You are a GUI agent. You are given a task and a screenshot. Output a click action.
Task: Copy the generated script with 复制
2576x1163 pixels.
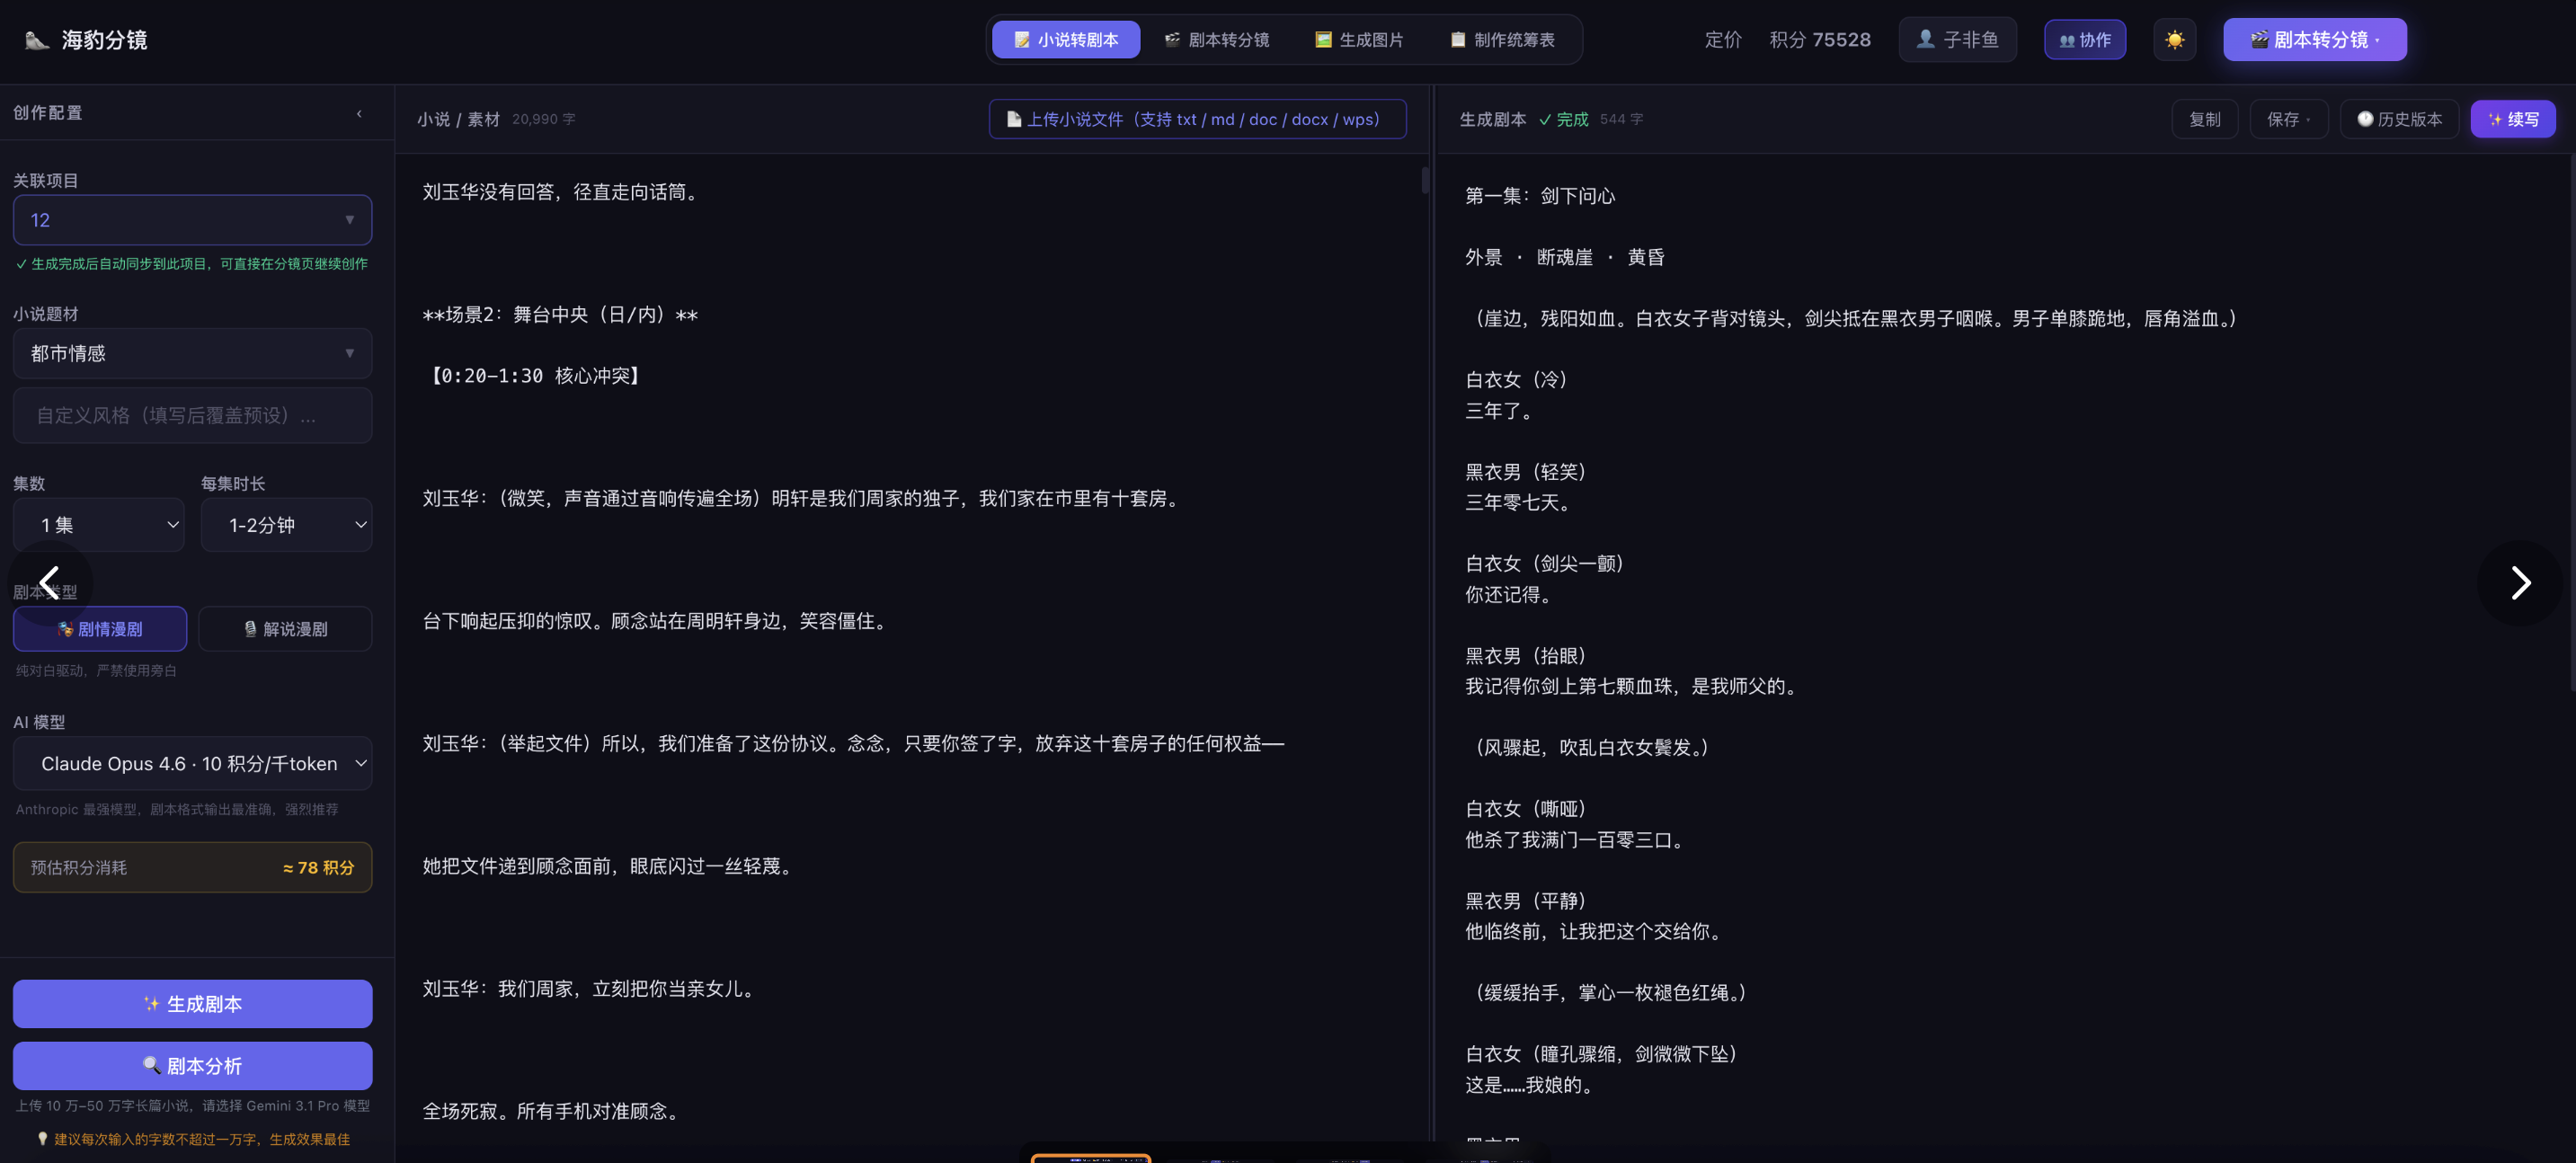pos(2204,119)
